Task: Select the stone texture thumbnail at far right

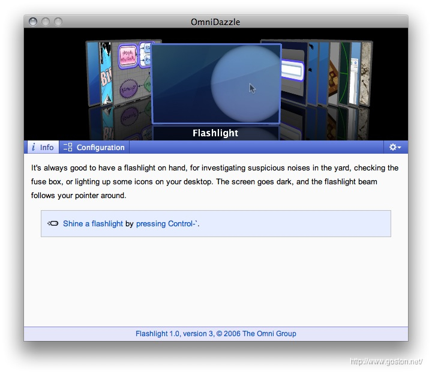Action: (x=365, y=73)
